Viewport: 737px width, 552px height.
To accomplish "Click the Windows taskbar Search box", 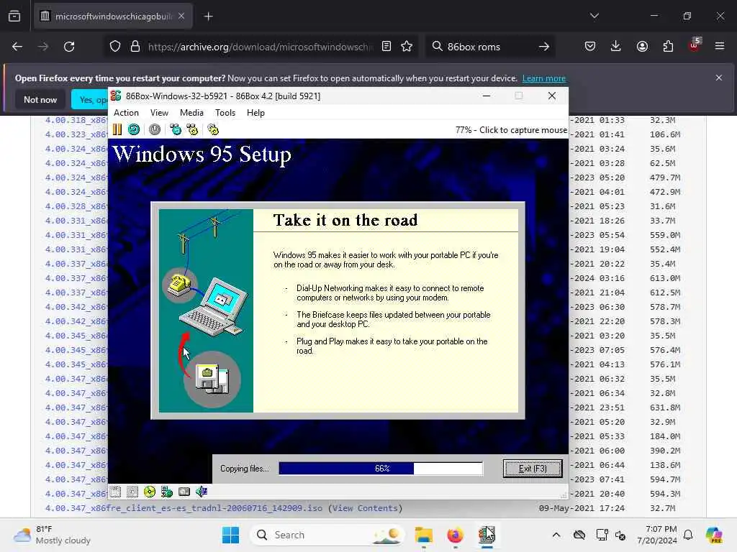I will coord(327,535).
